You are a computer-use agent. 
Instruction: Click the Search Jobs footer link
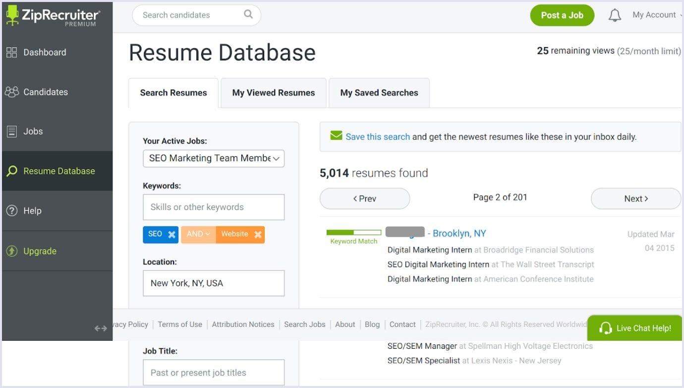[x=305, y=324]
